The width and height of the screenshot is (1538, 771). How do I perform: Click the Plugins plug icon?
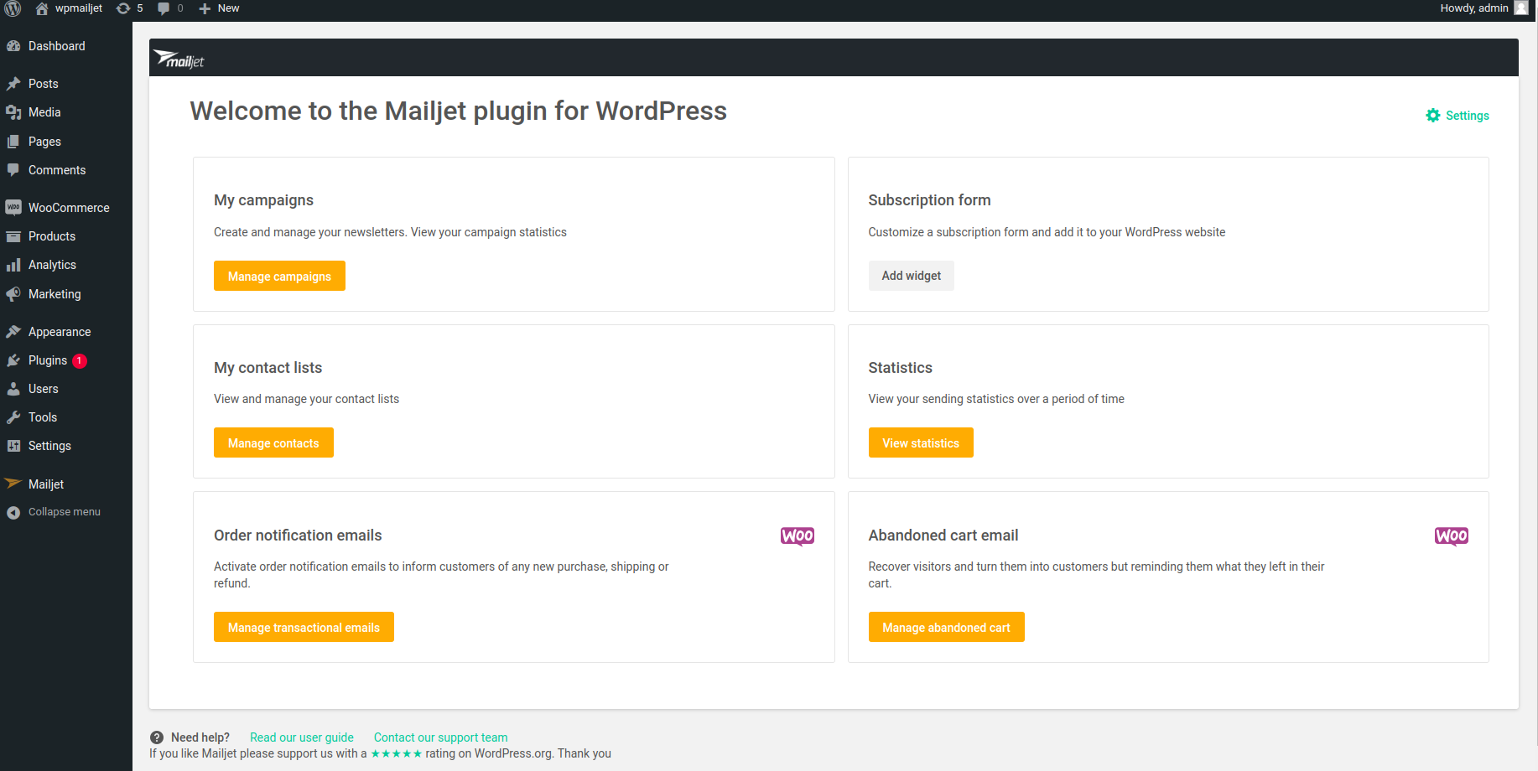(13, 360)
